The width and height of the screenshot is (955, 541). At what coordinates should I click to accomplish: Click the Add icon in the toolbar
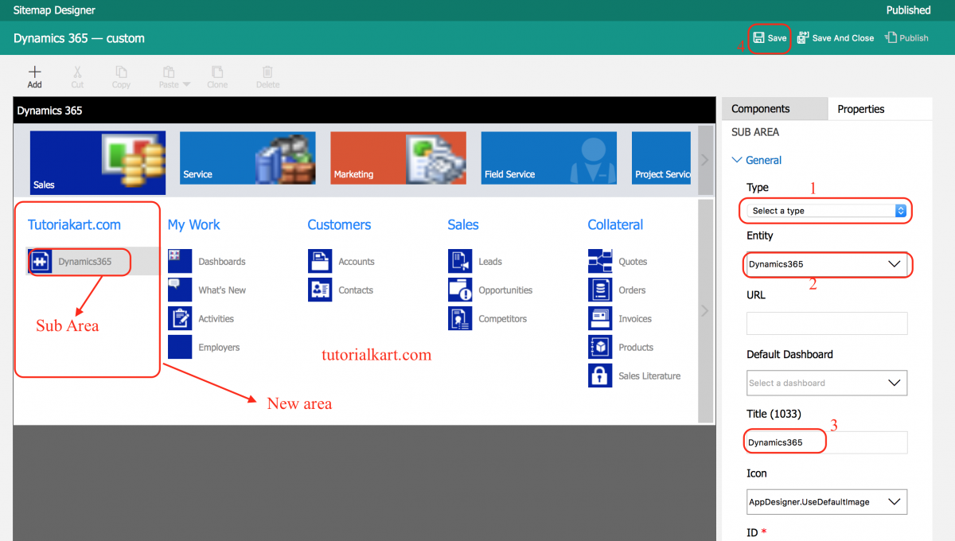click(x=34, y=76)
